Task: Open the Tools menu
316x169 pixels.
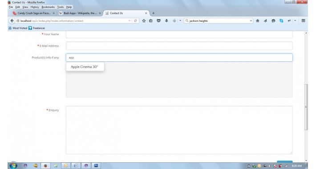Action: coord(60,7)
